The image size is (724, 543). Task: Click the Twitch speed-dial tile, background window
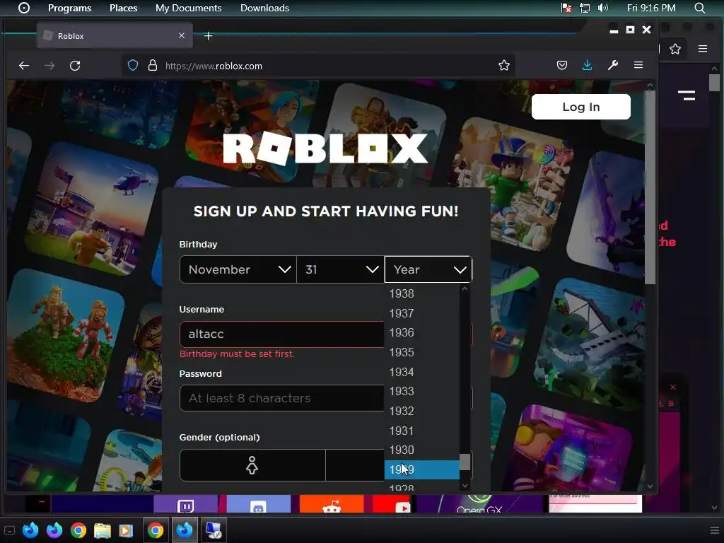pos(186,504)
